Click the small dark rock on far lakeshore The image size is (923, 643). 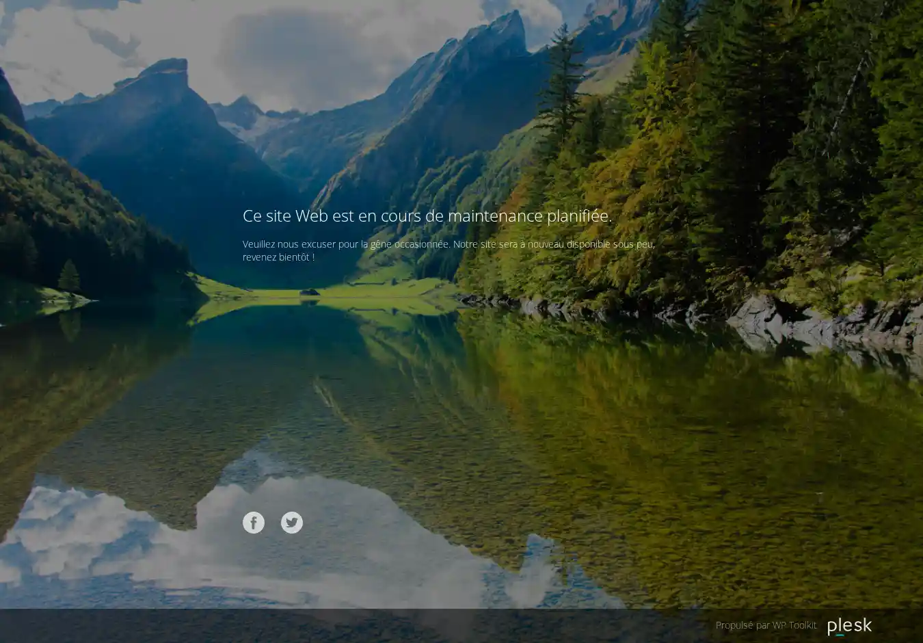point(309,293)
